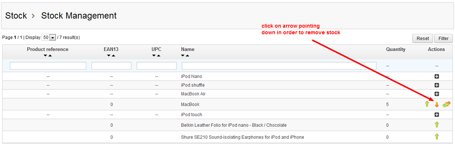Click the orange remove stock arrow for MacBook

point(436,105)
